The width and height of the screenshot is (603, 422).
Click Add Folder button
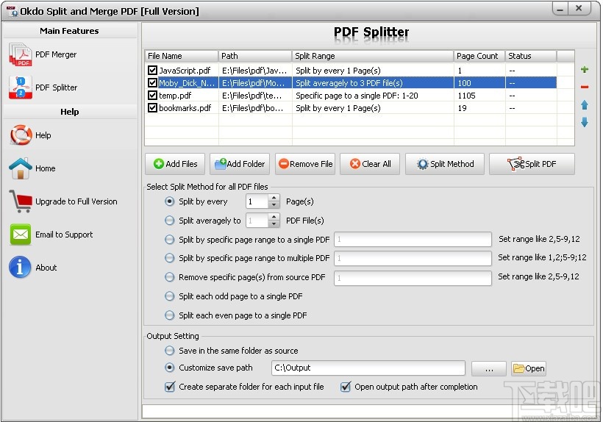(240, 164)
